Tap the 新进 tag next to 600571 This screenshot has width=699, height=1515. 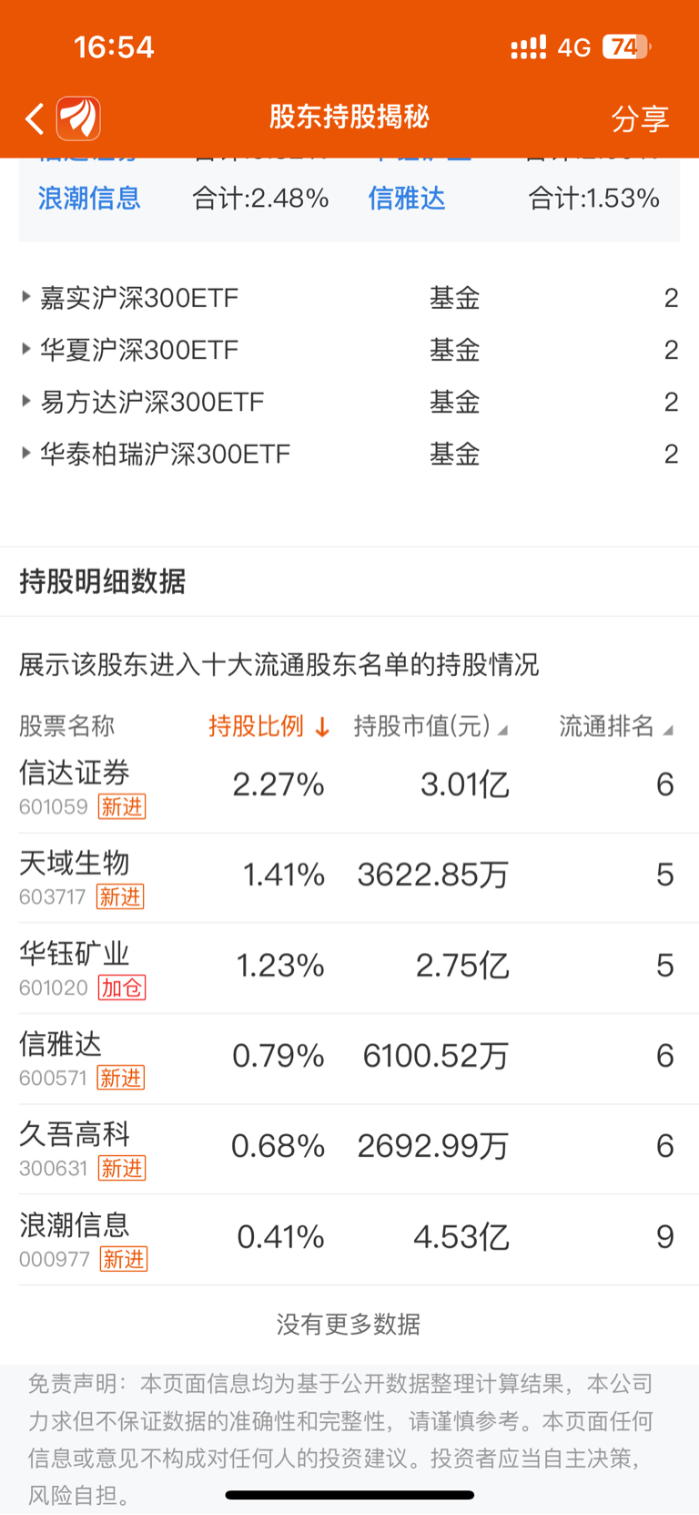pos(121,1078)
